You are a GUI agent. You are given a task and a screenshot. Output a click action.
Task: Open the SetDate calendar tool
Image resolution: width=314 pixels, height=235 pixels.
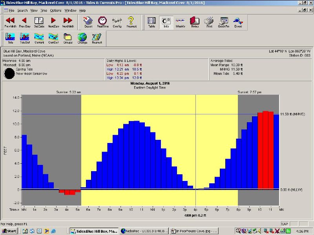click(39, 22)
